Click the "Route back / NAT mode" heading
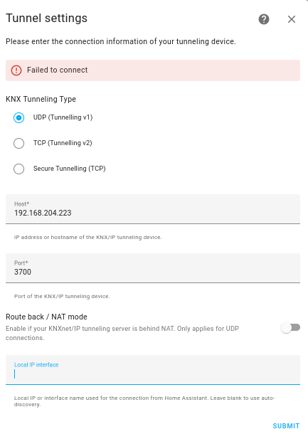This screenshot has height=434, width=308. [46, 317]
